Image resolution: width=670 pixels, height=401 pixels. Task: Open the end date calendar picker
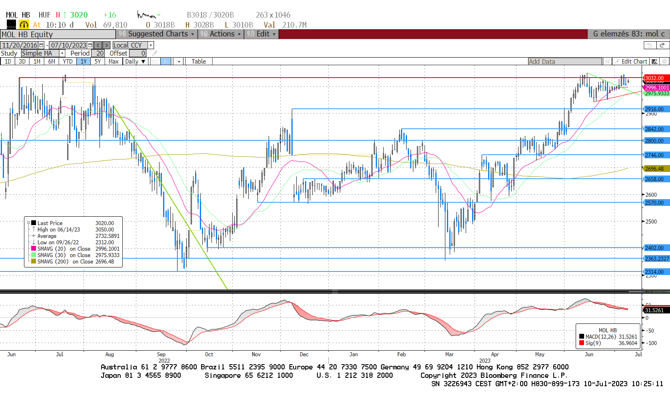pyautogui.click(x=90, y=45)
